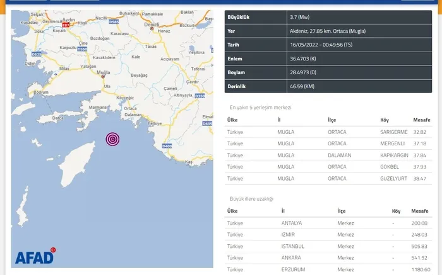
Task: Click the Datça label on the map
Action: [58, 118]
